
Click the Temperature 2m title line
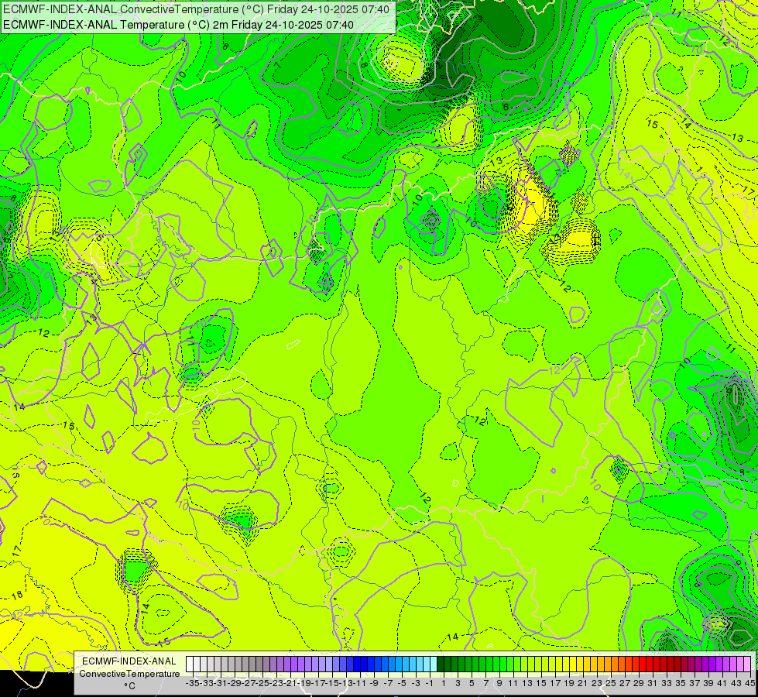point(178,25)
